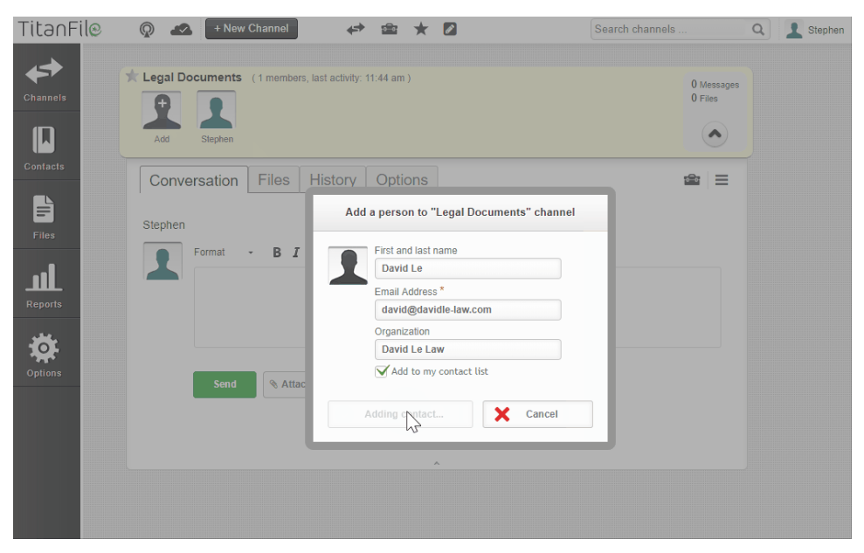Toggle bold formatting
The height and width of the screenshot is (553, 864).
277,252
